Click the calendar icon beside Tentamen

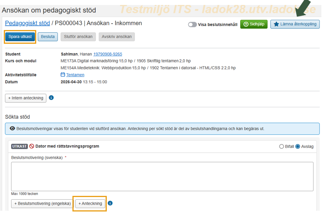[63, 75]
